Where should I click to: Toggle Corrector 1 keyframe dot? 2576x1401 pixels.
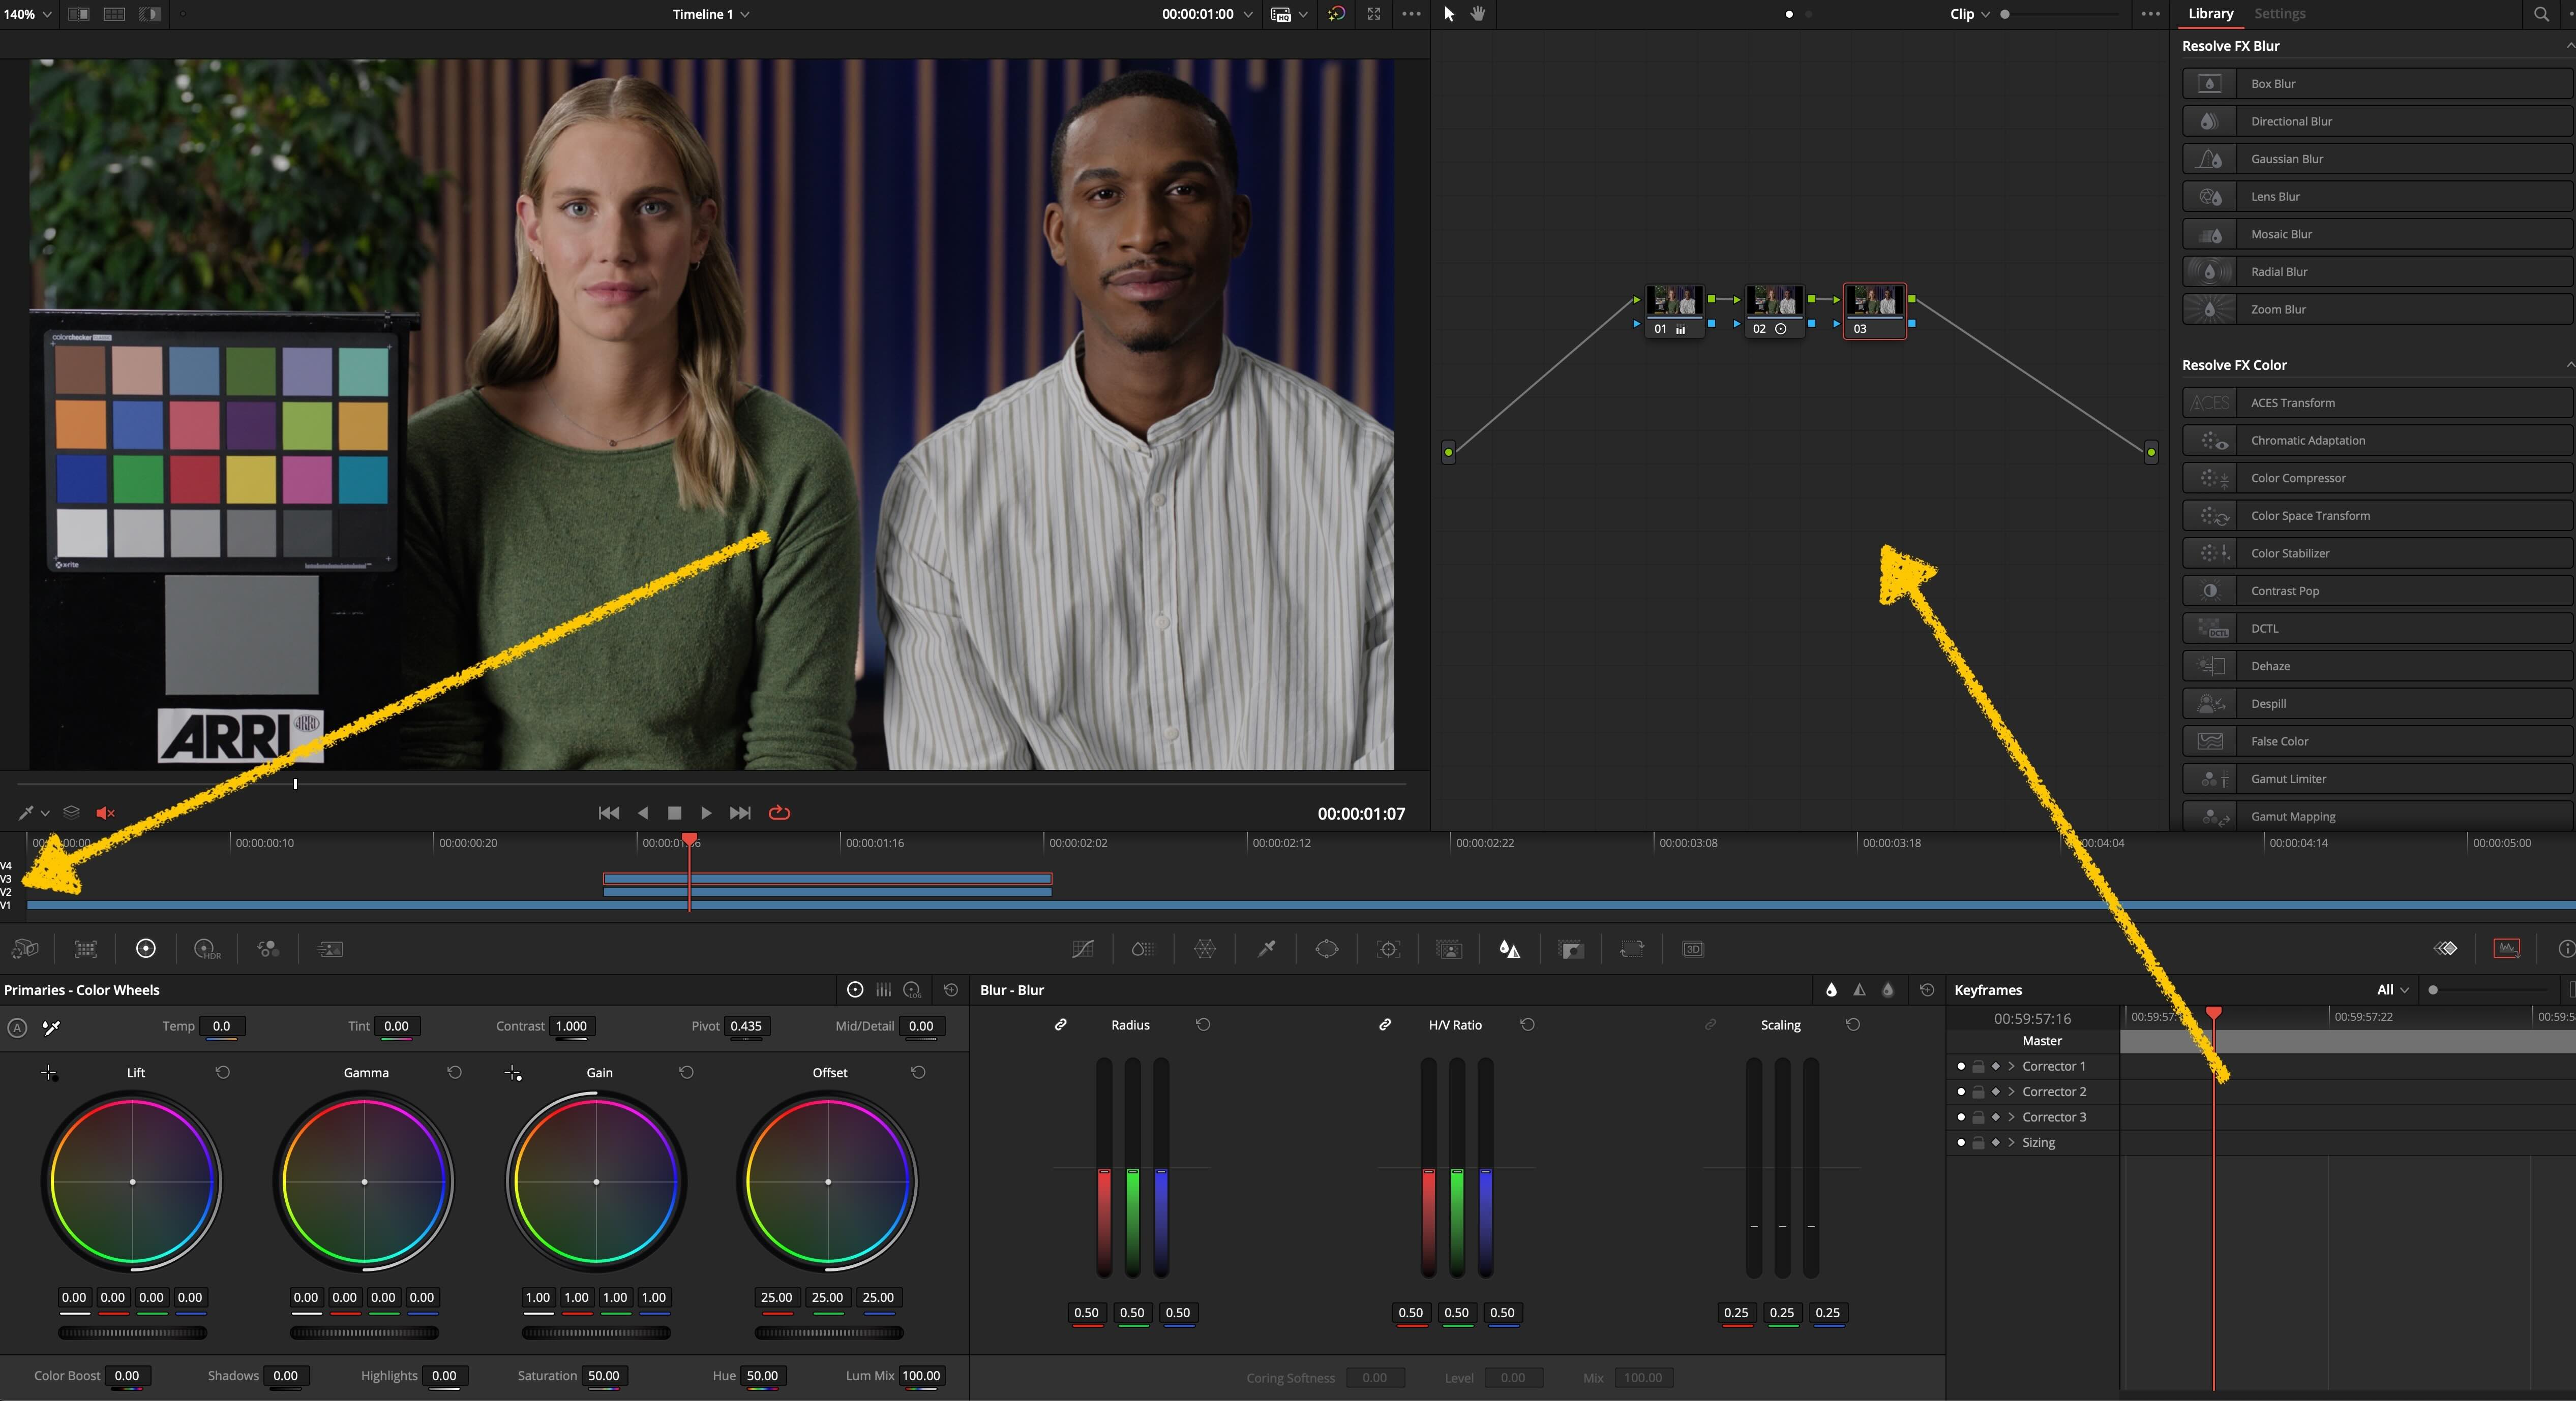pyautogui.click(x=1961, y=1066)
